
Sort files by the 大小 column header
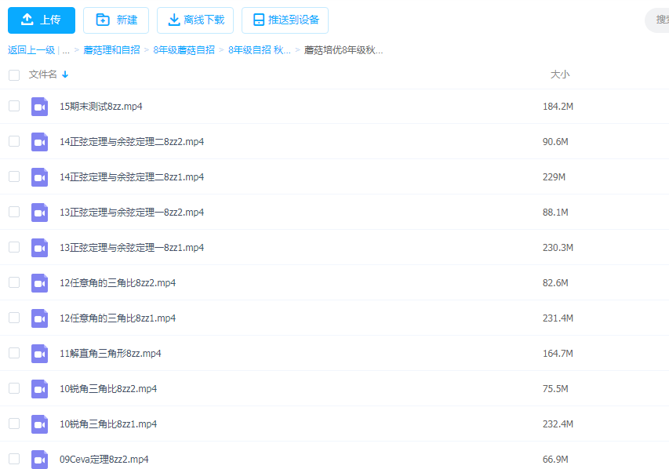coord(559,75)
